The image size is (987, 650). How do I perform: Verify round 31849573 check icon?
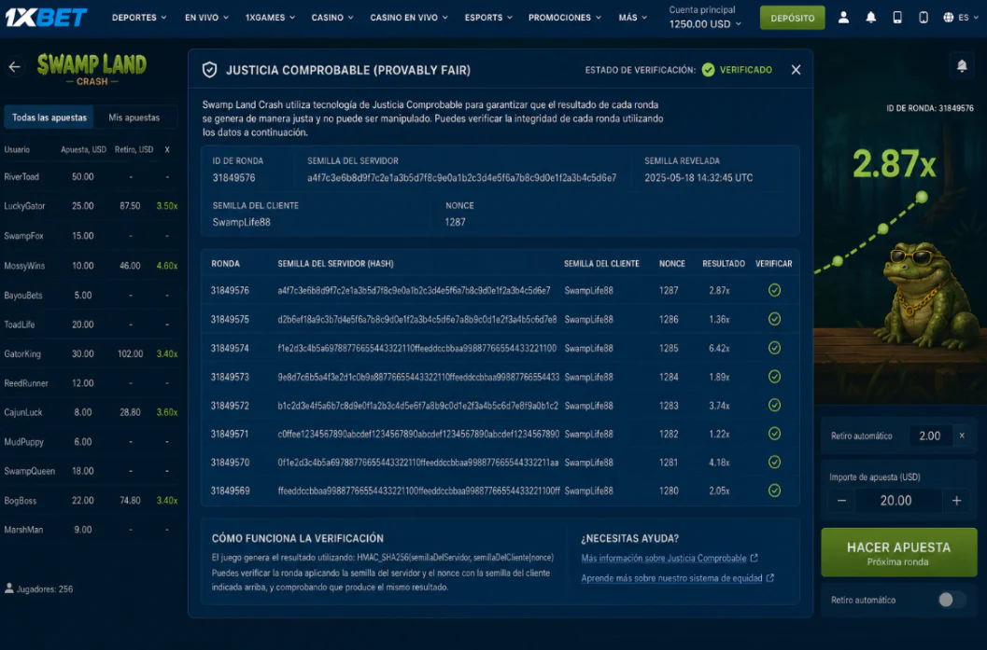(x=774, y=377)
